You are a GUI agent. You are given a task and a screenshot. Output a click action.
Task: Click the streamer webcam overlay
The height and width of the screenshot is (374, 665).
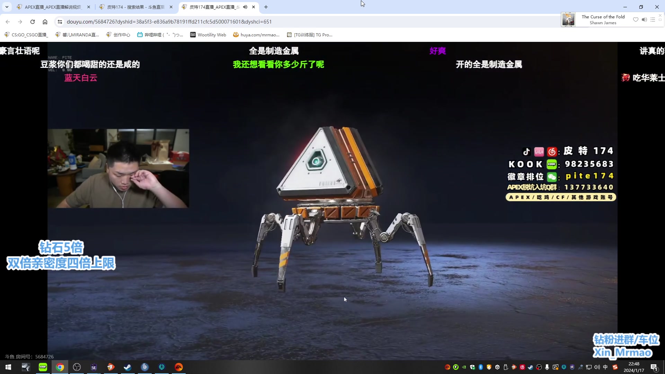118,168
